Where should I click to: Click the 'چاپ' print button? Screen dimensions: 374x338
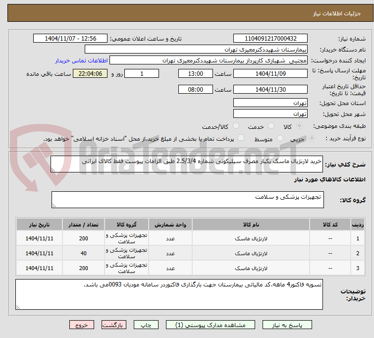point(146,325)
